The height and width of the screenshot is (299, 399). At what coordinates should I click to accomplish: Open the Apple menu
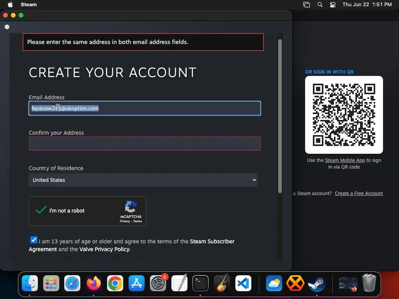(10, 4)
